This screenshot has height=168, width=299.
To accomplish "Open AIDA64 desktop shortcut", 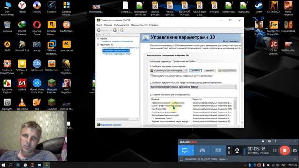I will click(22, 85).
